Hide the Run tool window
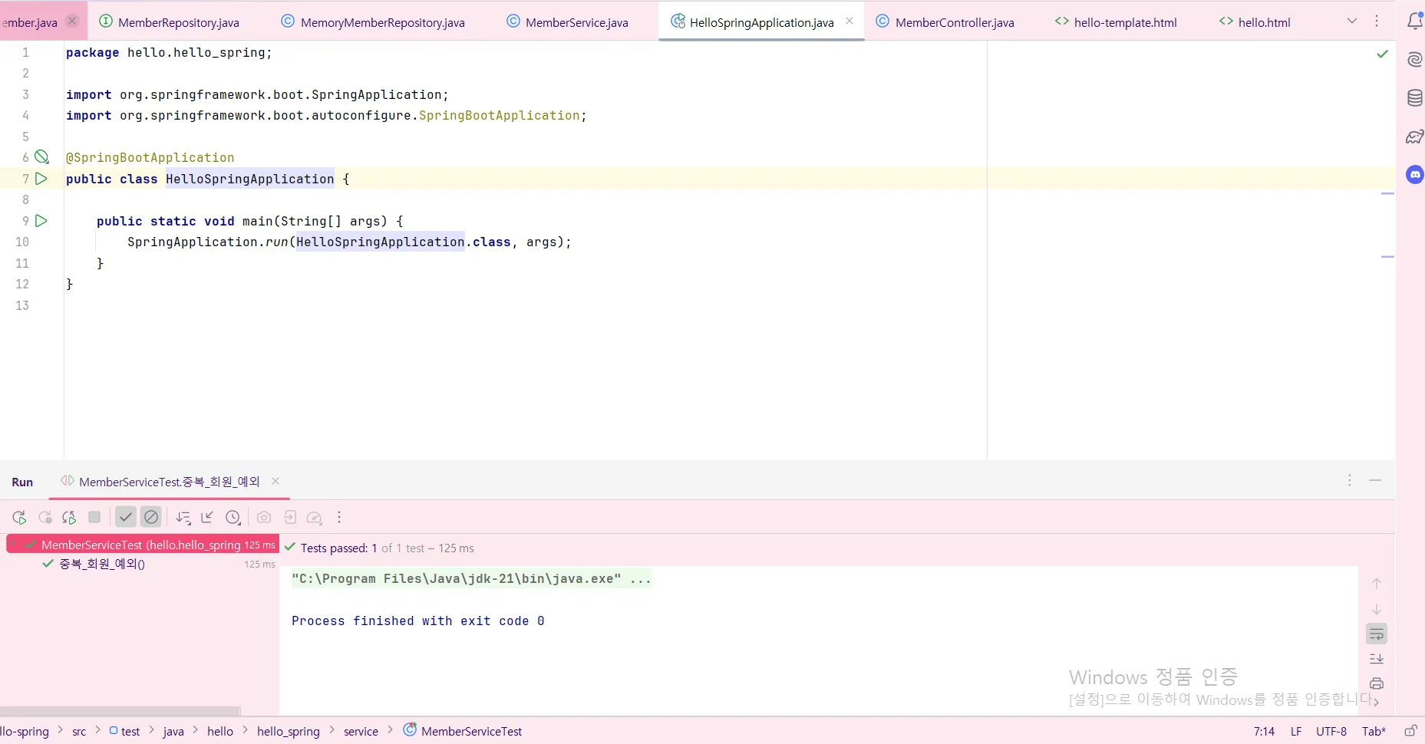The image size is (1425, 744). pos(1375,481)
